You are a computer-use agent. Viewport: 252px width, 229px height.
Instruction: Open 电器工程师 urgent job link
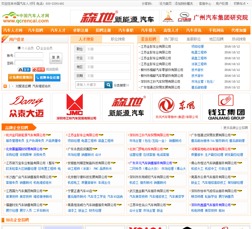199,52
